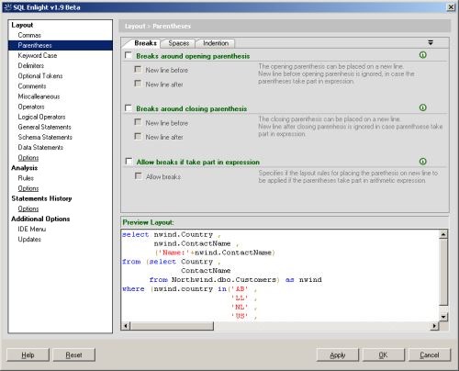This screenshot has width=459, height=371.
Task: Select Keyword Case in the sidebar
Action: pos(38,55)
